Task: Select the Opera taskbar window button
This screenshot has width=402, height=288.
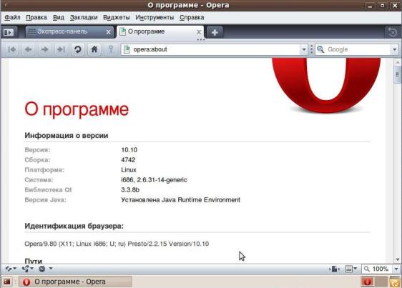Action: 75,282
